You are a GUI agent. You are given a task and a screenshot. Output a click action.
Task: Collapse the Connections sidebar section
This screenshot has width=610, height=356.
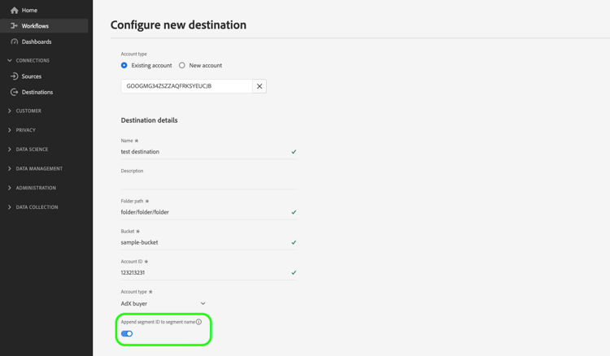coord(33,60)
